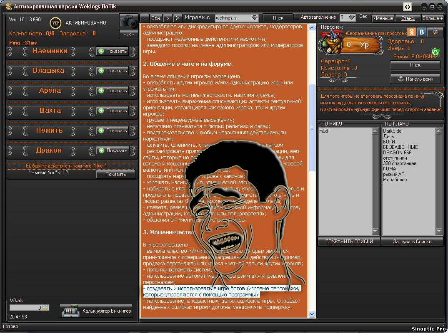The height and width of the screenshot is (333, 448).
Task: Click the browser stop X button
Action: pos(178,18)
